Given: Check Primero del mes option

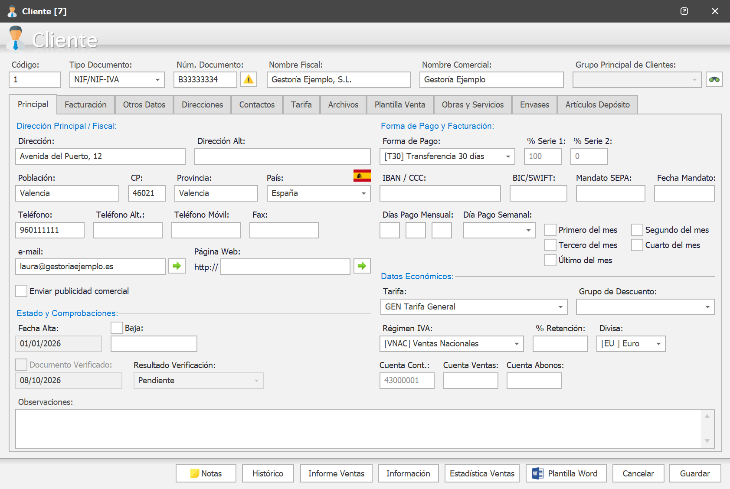Looking at the screenshot, I should pyautogui.click(x=550, y=230).
